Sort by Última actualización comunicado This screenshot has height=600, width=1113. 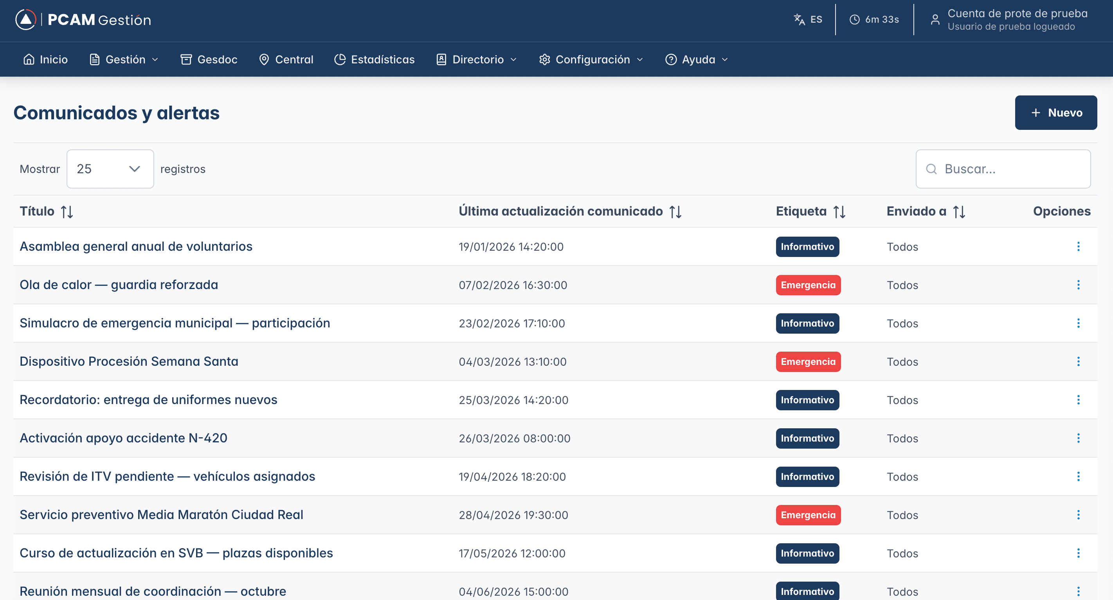pyautogui.click(x=675, y=212)
